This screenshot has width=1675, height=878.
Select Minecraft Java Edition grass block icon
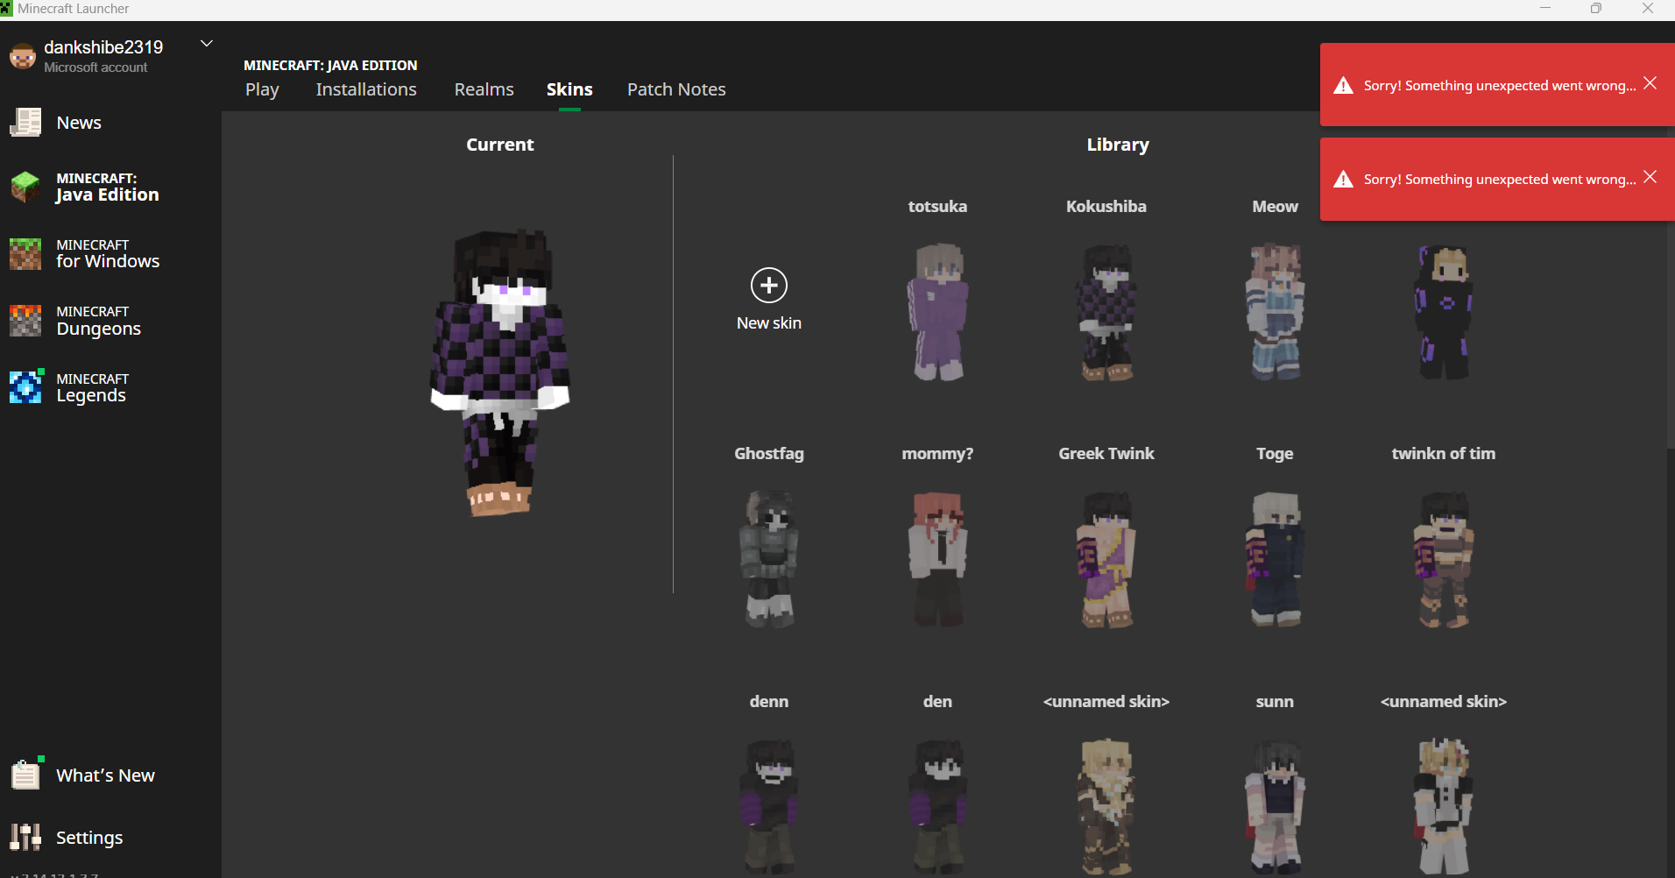25,187
